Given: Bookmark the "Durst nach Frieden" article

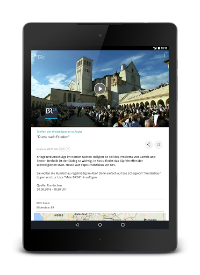Looking at the screenshot, I should (x=159, y=144).
